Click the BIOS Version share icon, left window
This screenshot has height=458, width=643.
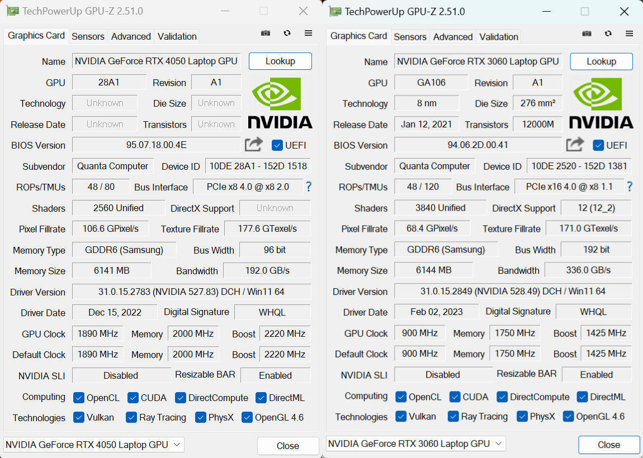tap(253, 144)
